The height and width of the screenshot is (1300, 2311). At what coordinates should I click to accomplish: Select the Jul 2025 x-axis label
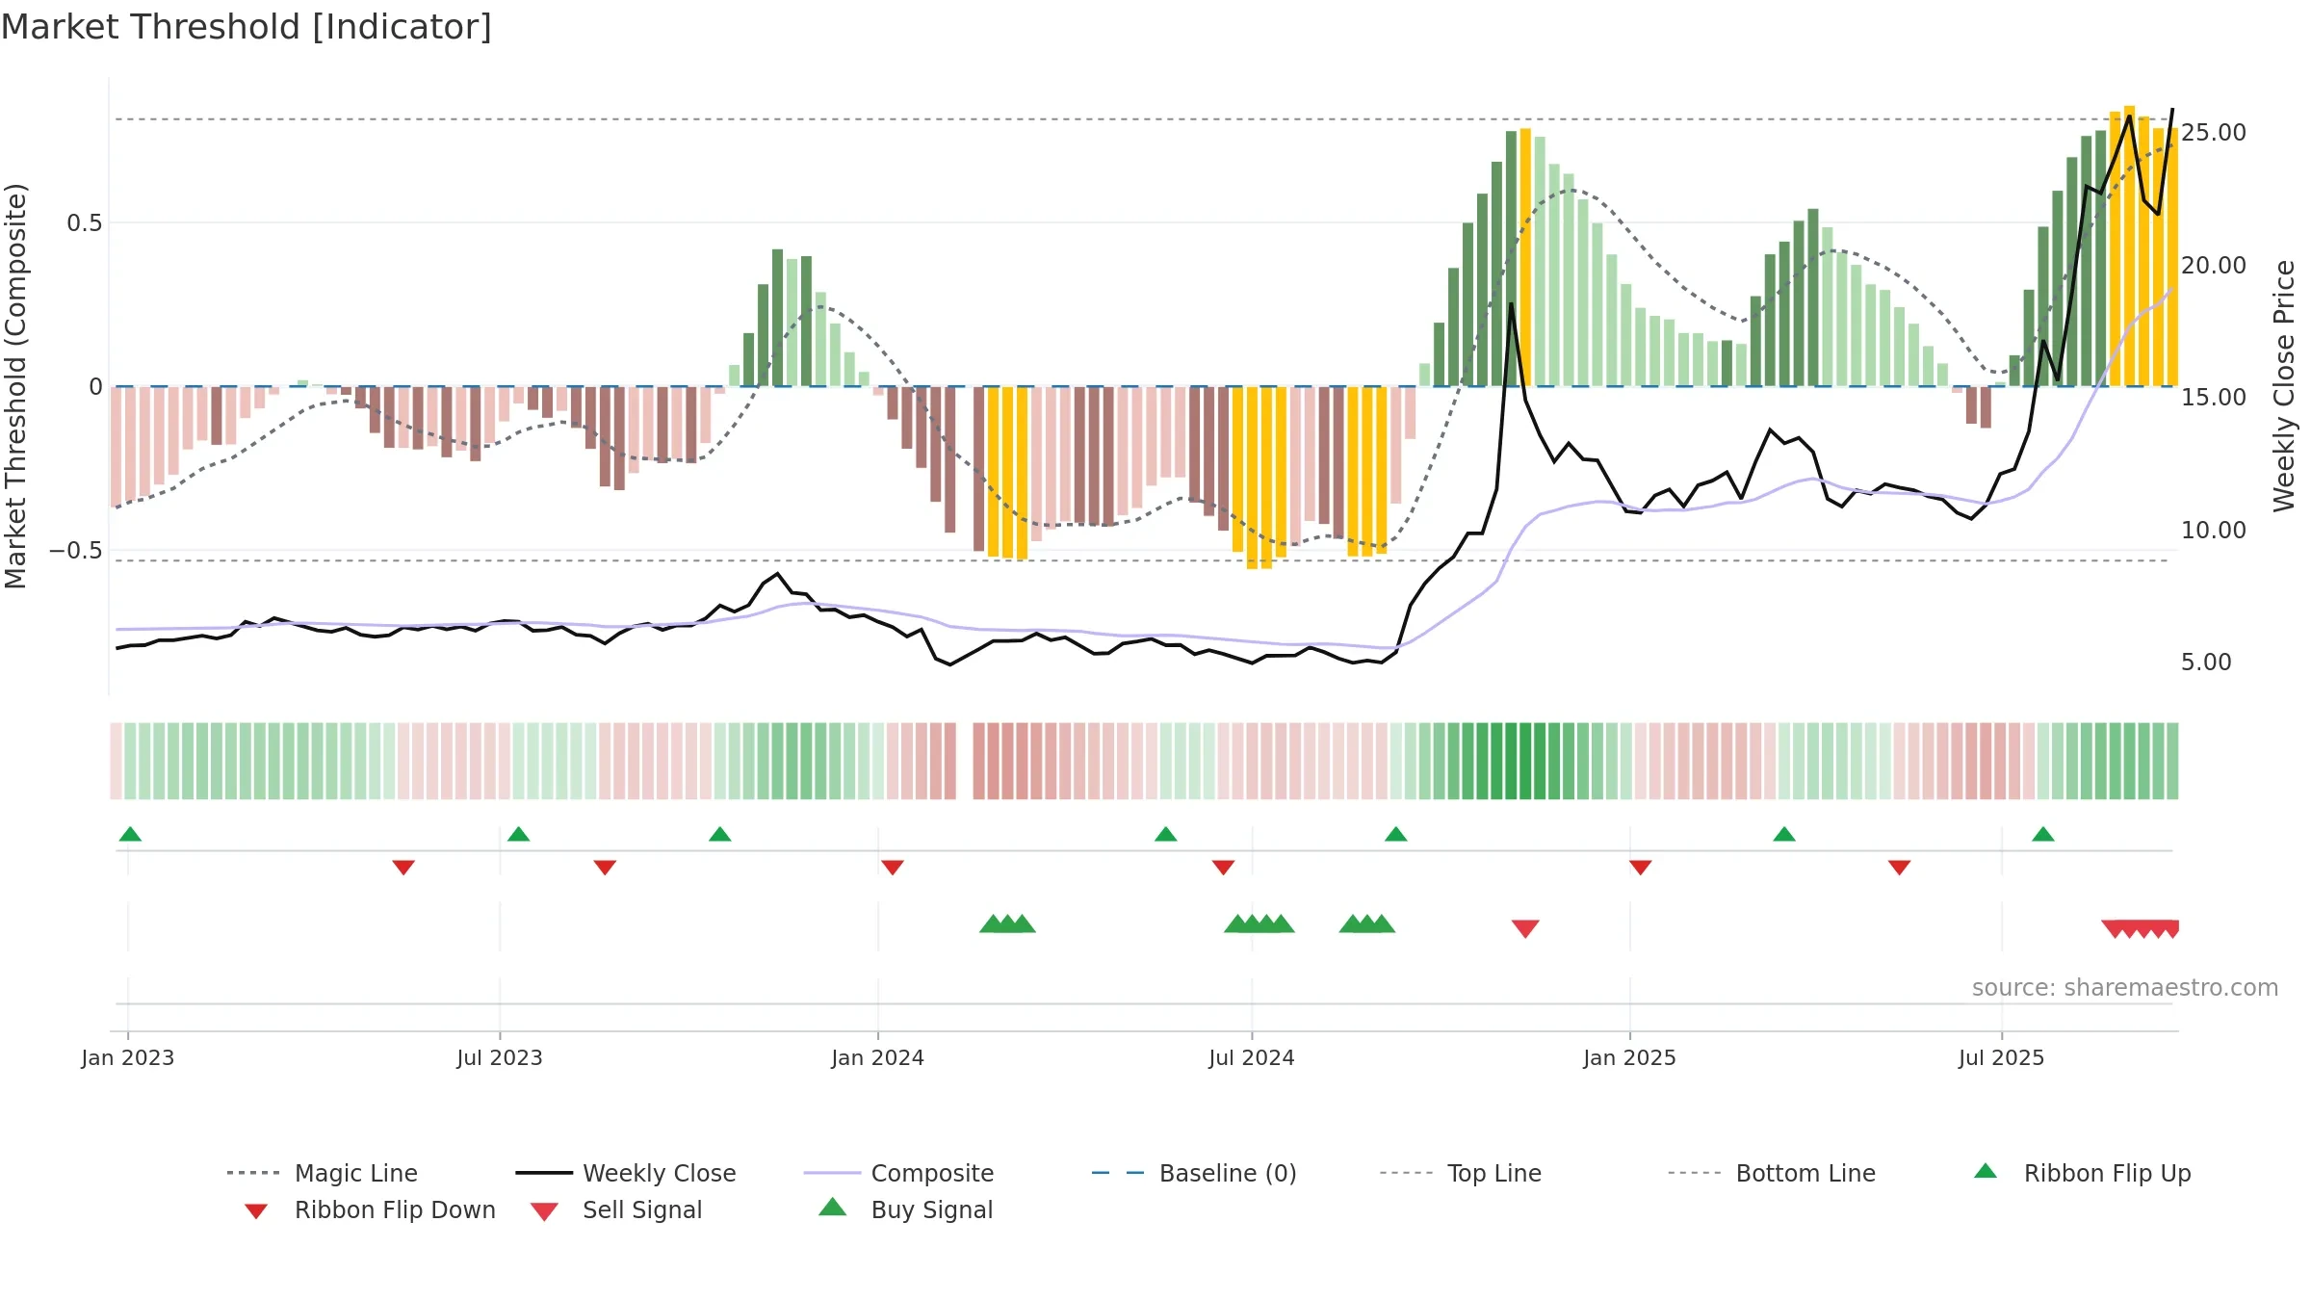pos(2002,1057)
